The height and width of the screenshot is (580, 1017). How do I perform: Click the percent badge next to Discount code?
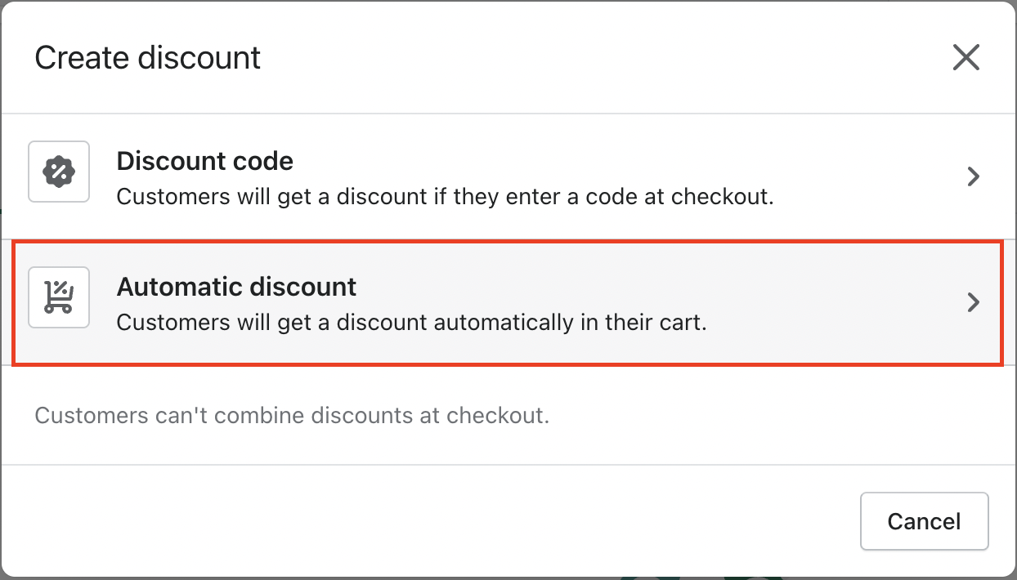coord(58,172)
